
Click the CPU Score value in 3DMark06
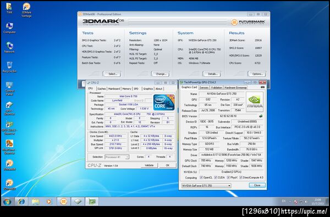point(257,63)
